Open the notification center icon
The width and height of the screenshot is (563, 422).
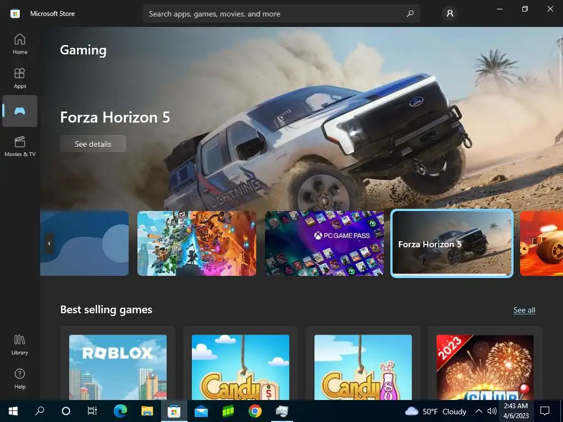(x=545, y=411)
